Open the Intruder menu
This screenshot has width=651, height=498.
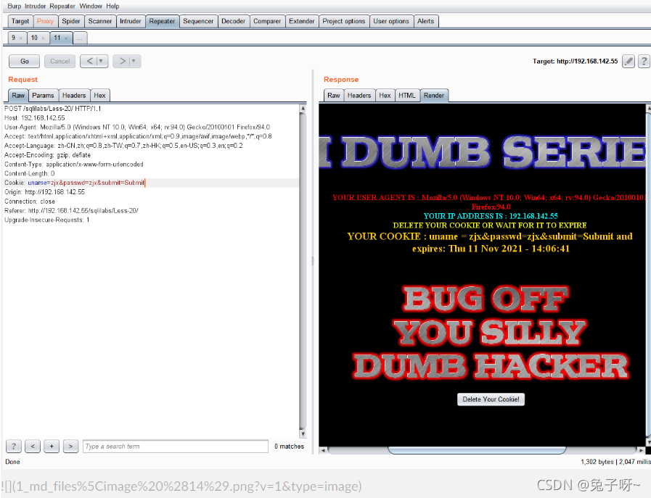point(35,7)
